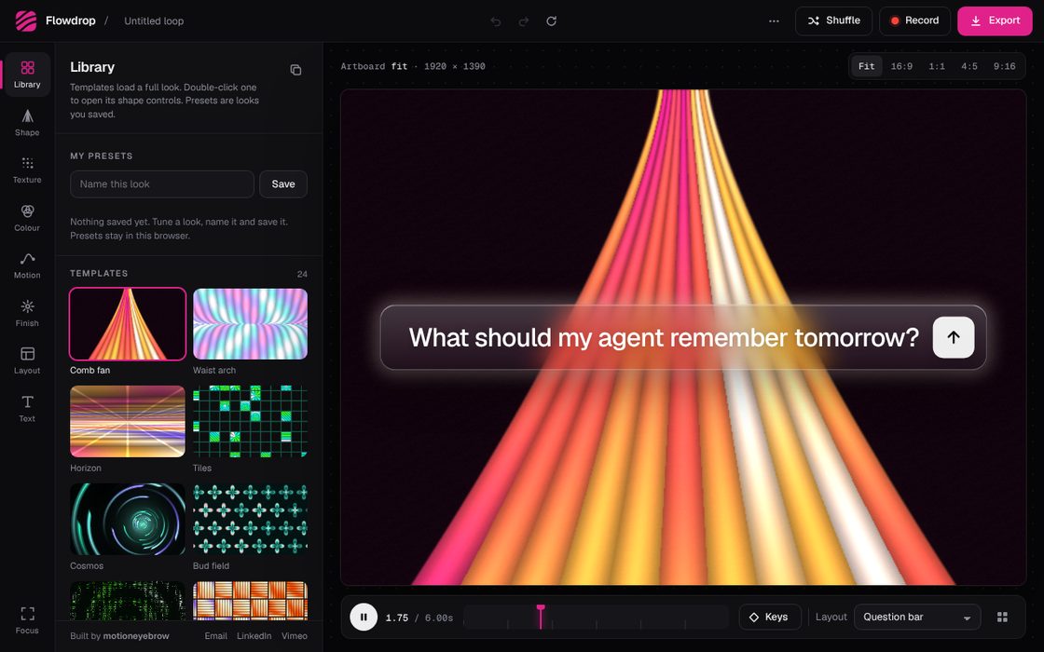1044x652 pixels.
Task: Click the grid view icon beside layout dropdown
Action: coord(1002,618)
